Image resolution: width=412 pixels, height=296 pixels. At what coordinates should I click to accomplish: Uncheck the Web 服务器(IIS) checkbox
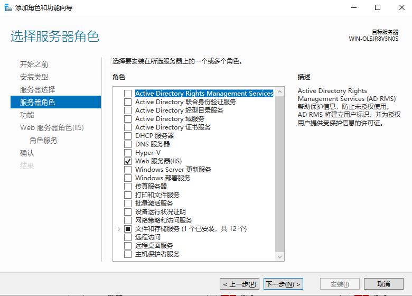pos(128,161)
